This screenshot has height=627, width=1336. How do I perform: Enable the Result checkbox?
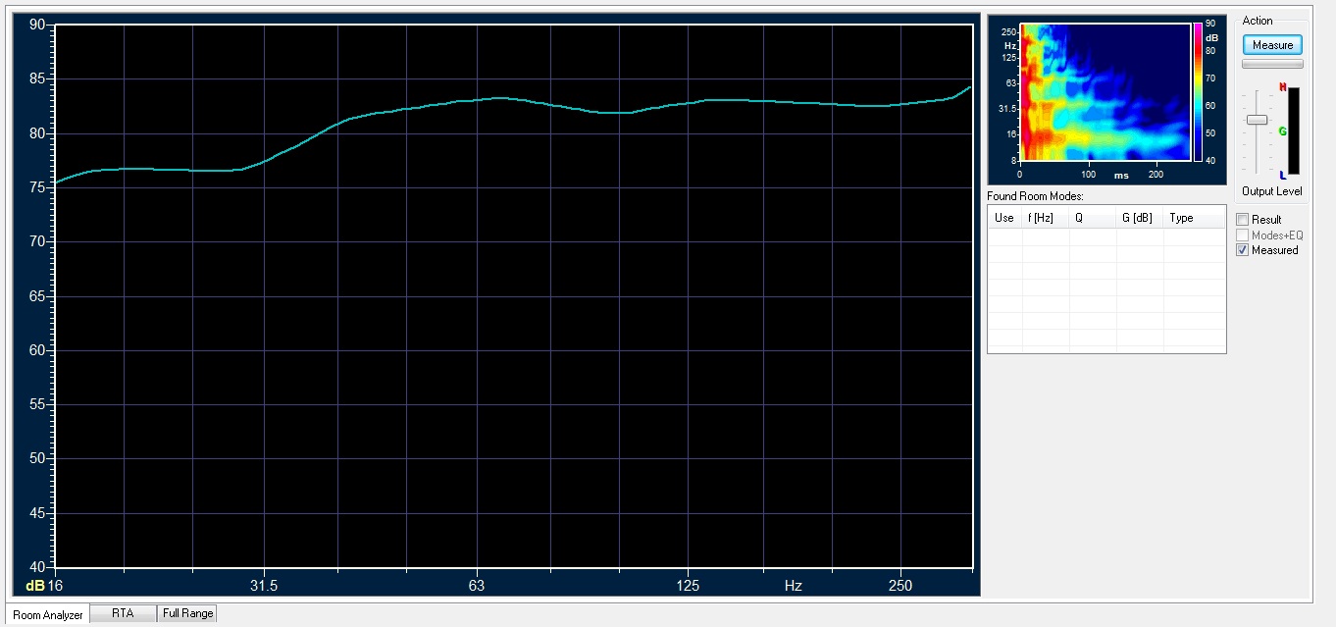point(1242,220)
